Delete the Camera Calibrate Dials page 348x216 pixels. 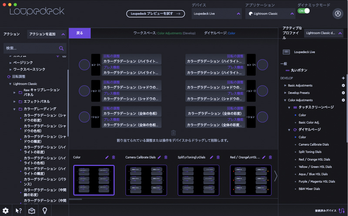pyautogui.click(x=166, y=157)
